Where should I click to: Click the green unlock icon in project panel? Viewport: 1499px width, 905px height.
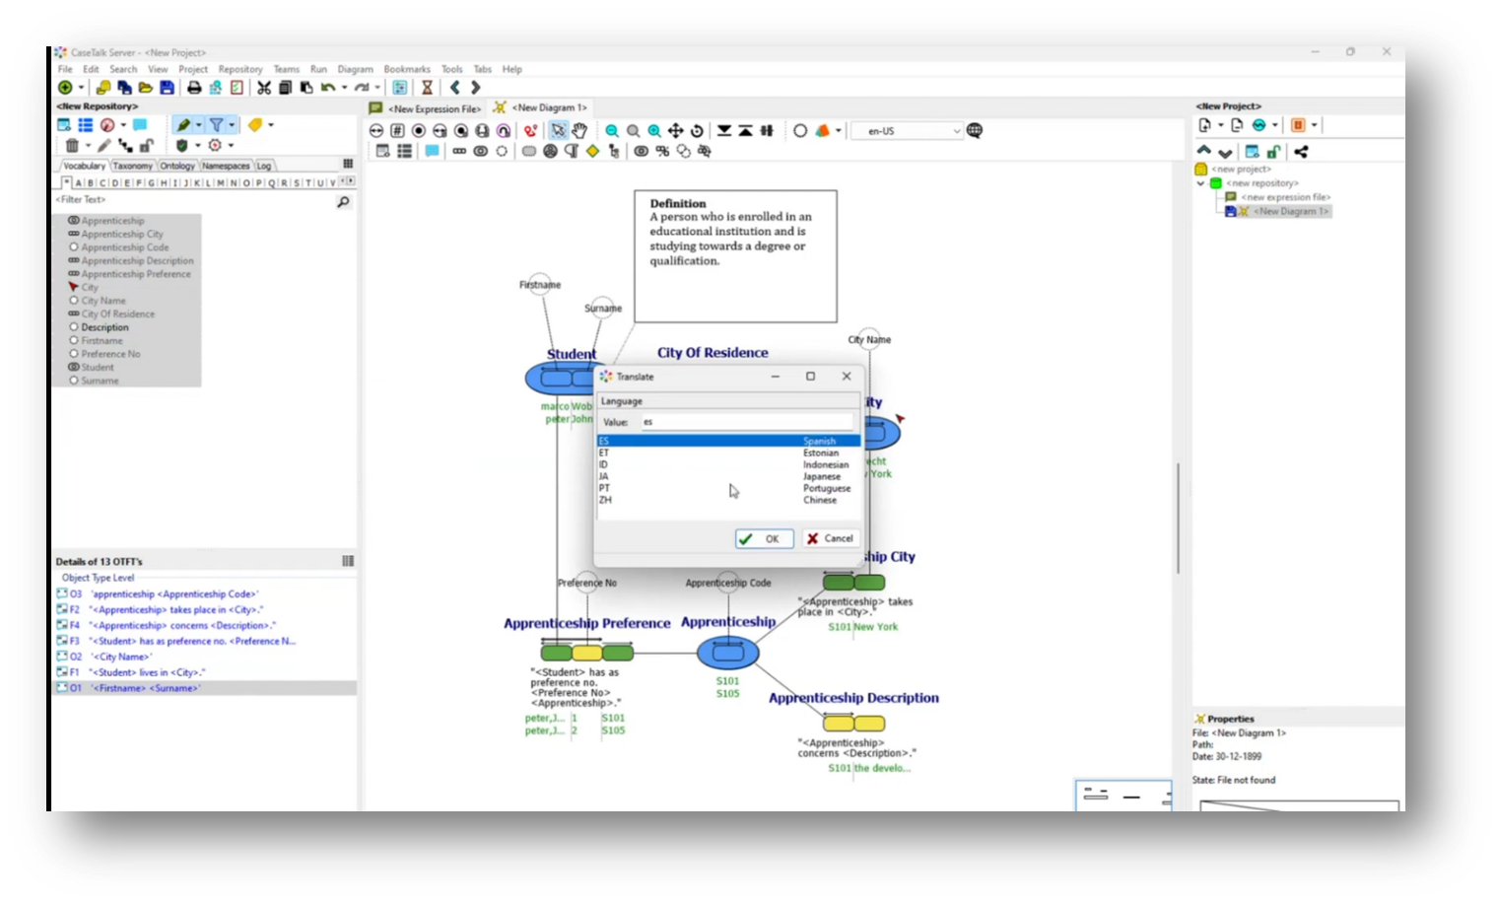[1273, 152]
